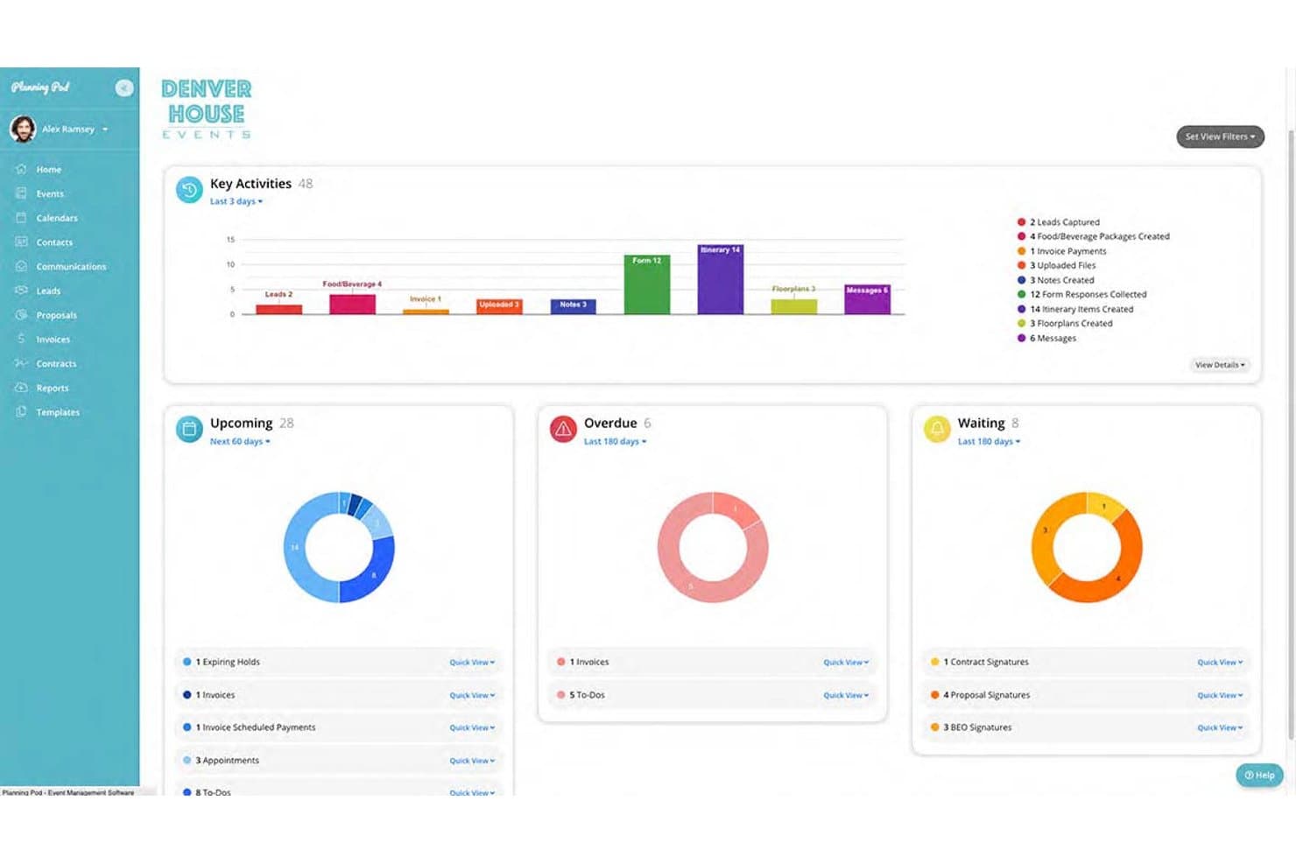The image size is (1296, 864).
Task: Open Contacts from sidebar menu
Action: click(x=54, y=242)
